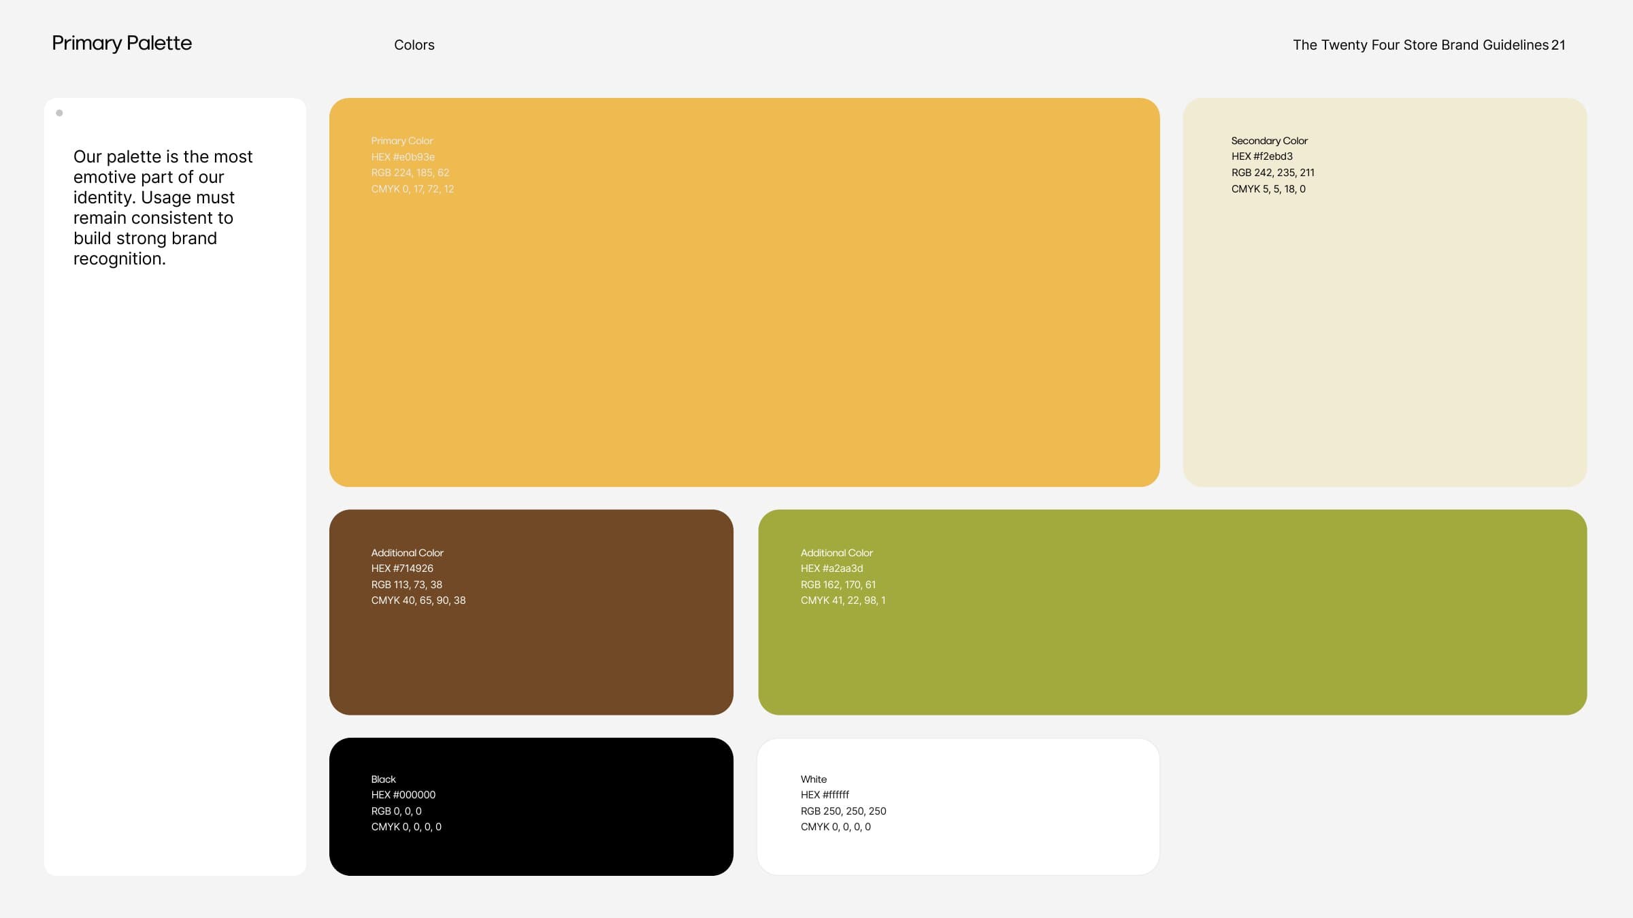Select the olive green Additional Color swatch
1633x918 pixels.
pos(1172,612)
